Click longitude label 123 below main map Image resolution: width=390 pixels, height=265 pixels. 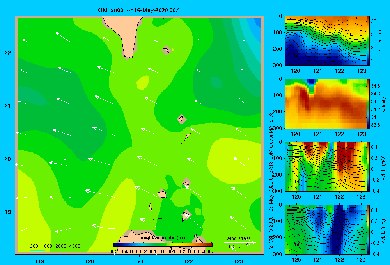[x=239, y=261]
